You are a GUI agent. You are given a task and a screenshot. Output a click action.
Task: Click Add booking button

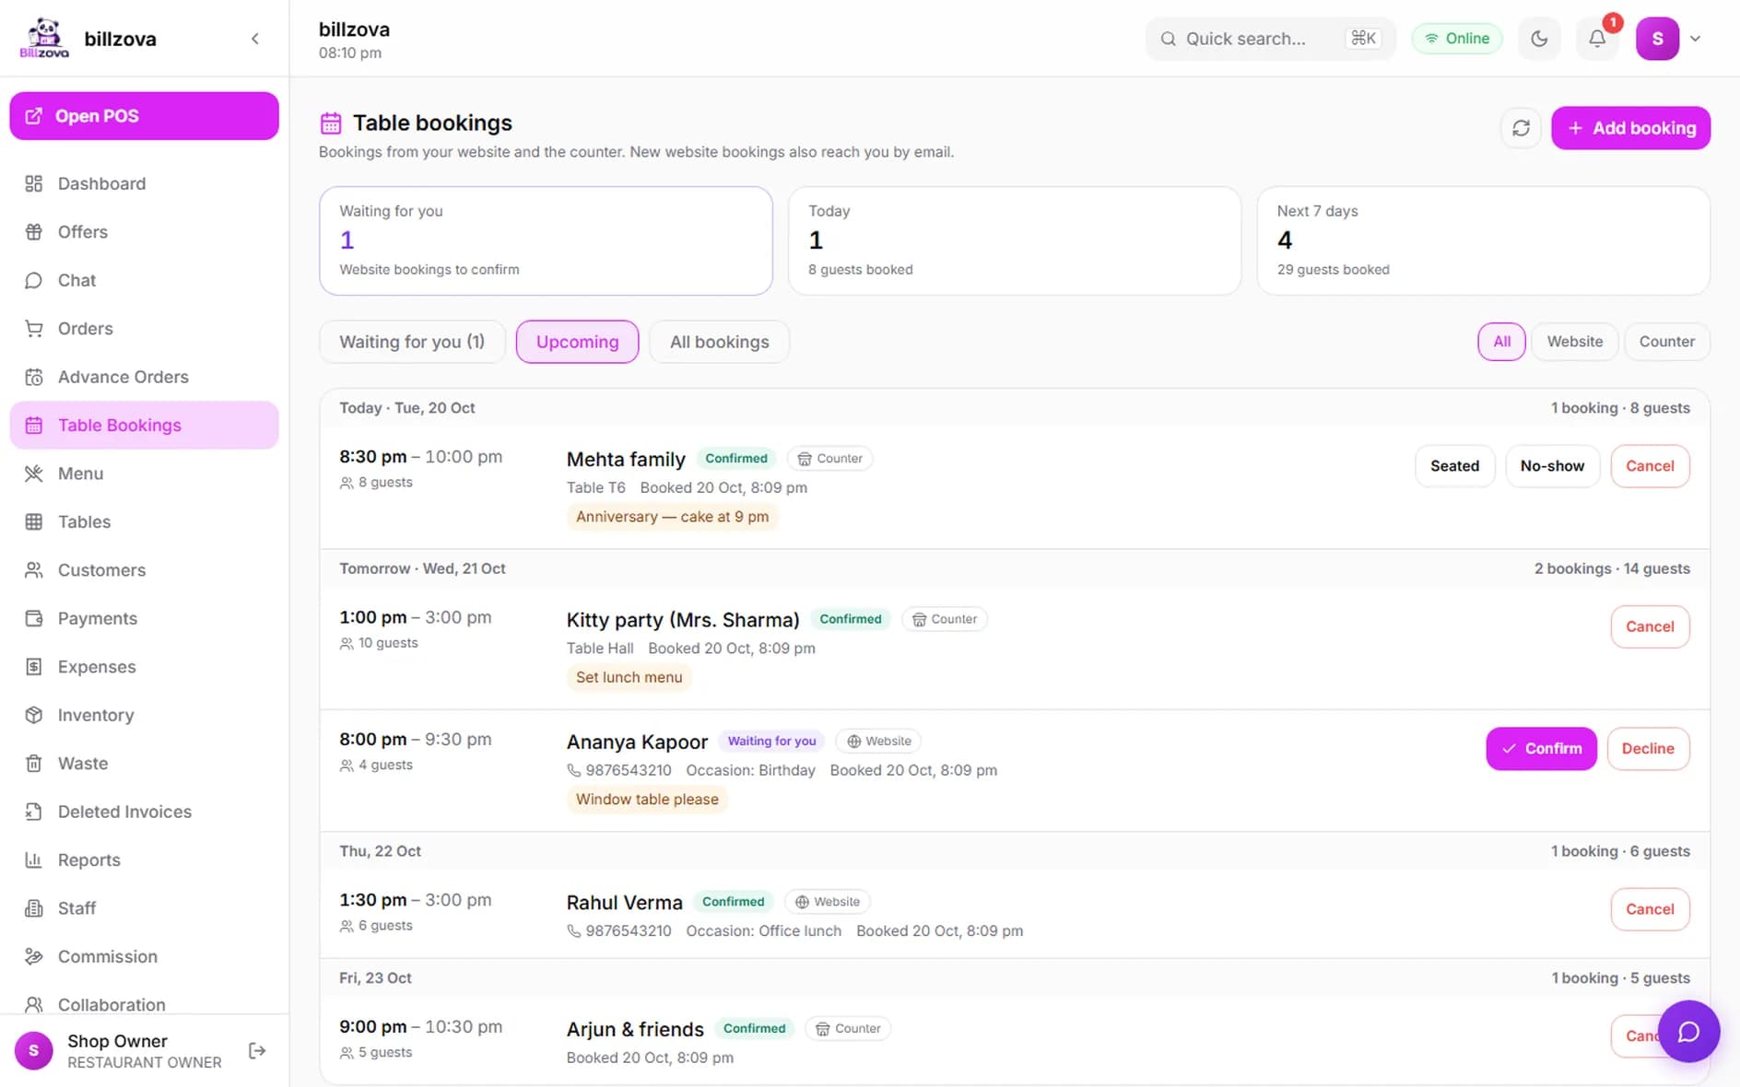[x=1630, y=128]
